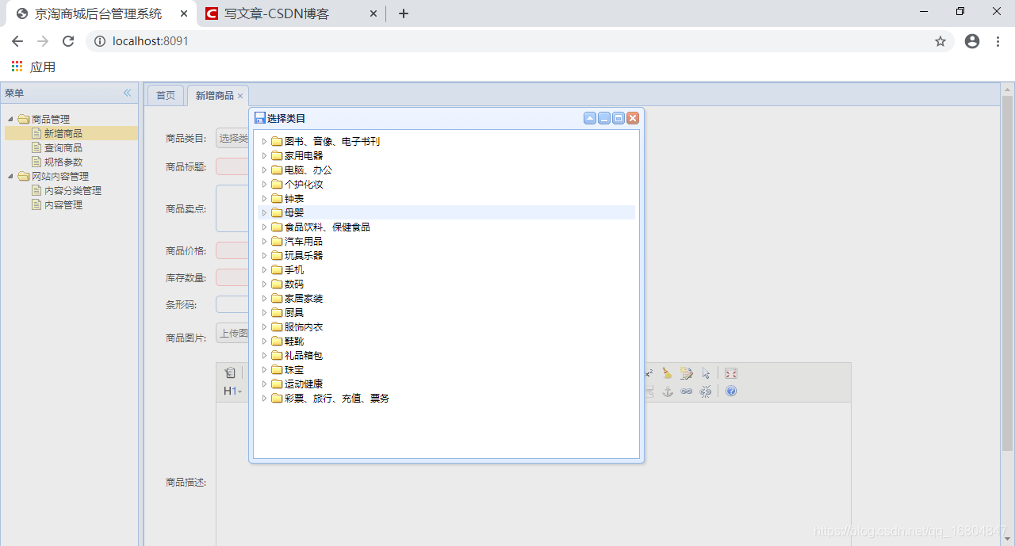
Task: Expand the 电脑、办公 category
Action: tap(265, 170)
